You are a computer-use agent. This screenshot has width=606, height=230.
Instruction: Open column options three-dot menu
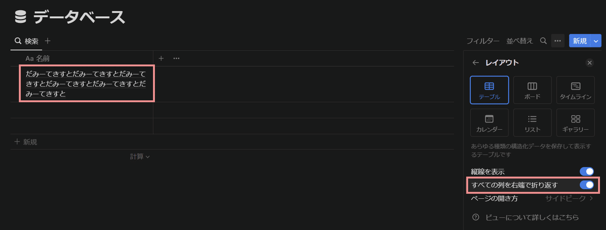click(176, 59)
